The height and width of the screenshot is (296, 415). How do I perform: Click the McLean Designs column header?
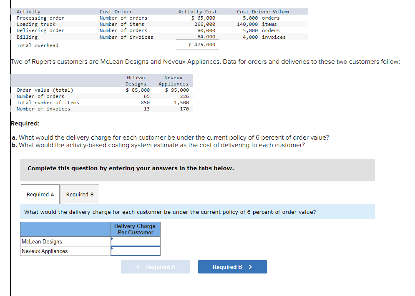tap(136, 81)
